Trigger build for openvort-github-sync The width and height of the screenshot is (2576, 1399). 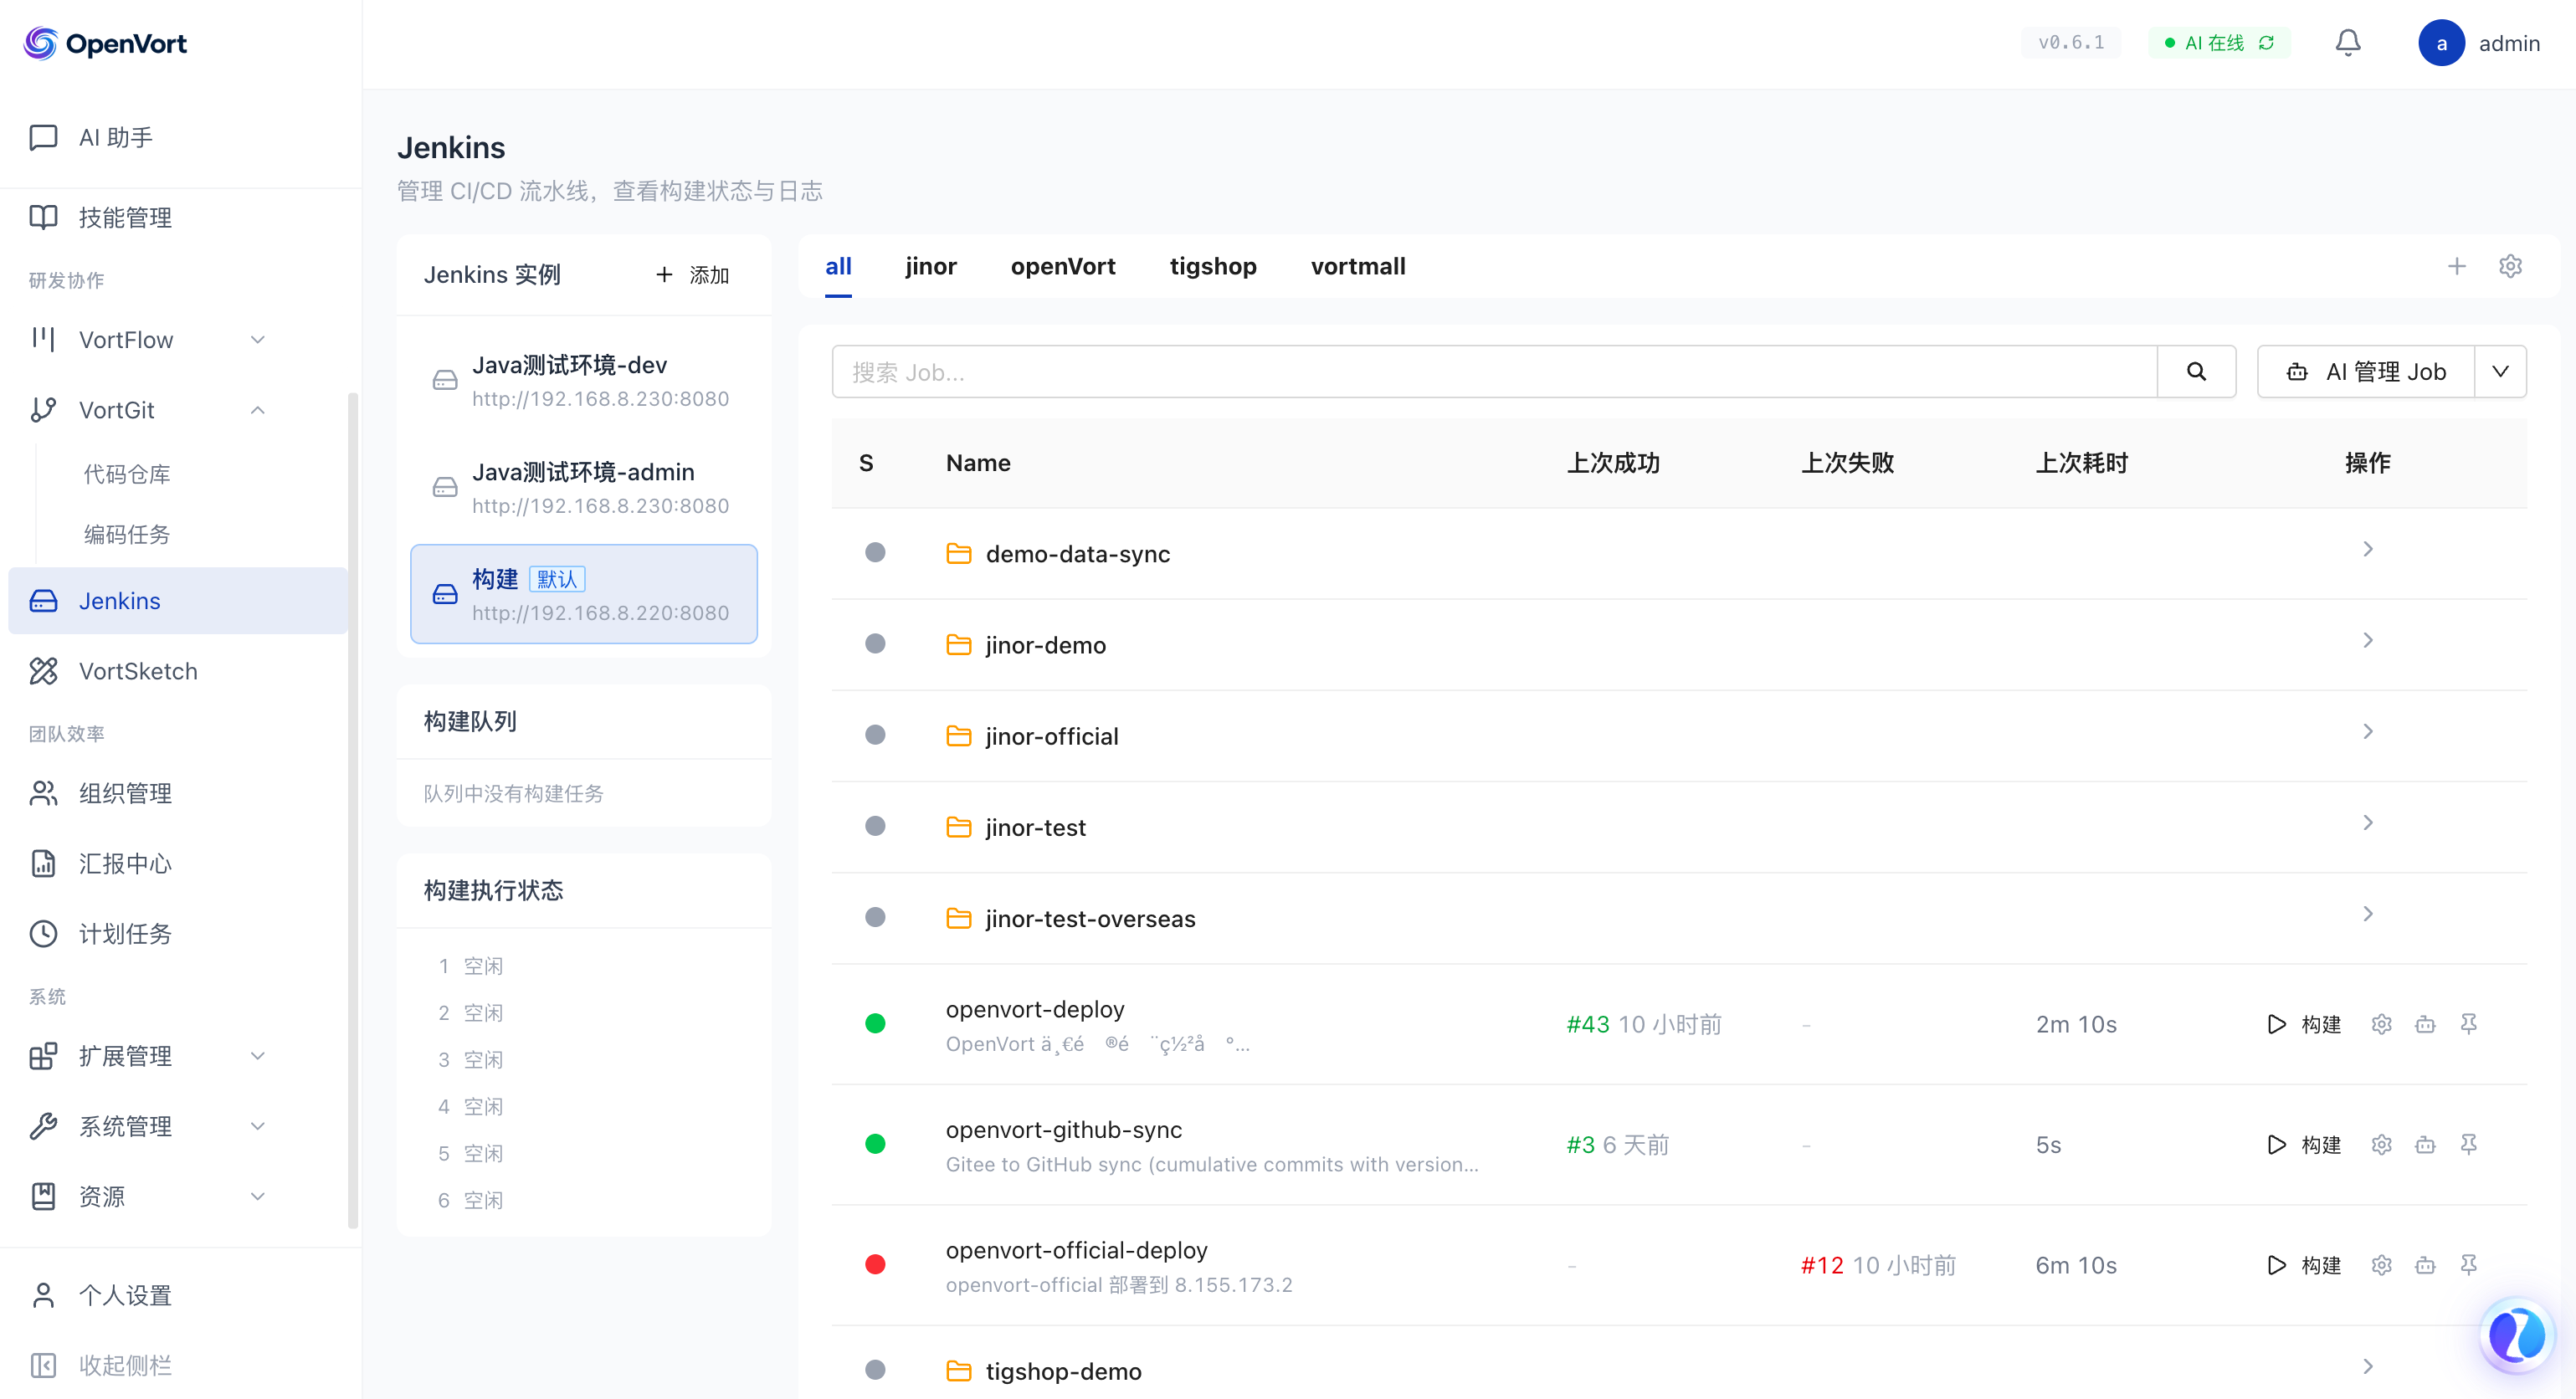[2304, 1144]
